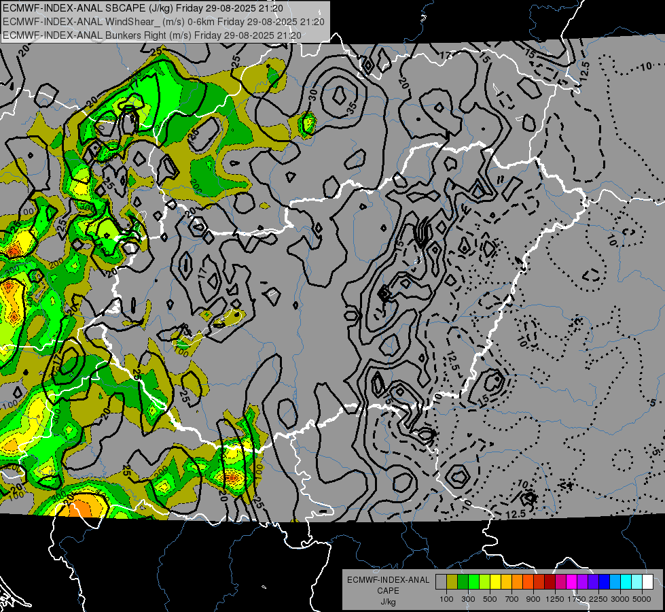Click the WindShear 0-6km title line

coord(164,22)
